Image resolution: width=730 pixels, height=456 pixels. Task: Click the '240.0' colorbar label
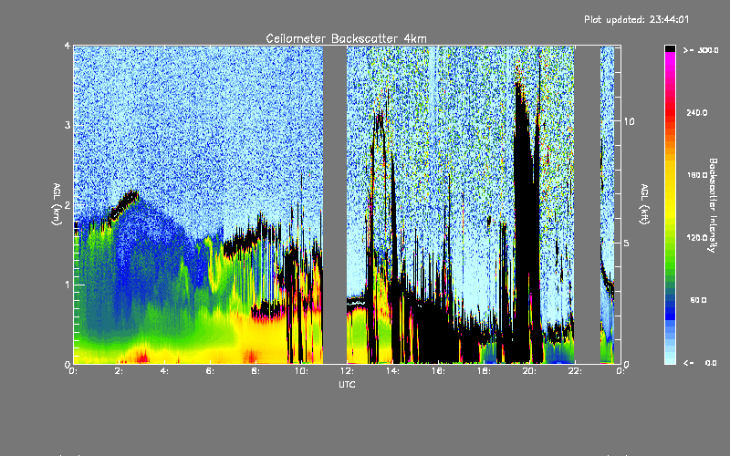pos(697,112)
